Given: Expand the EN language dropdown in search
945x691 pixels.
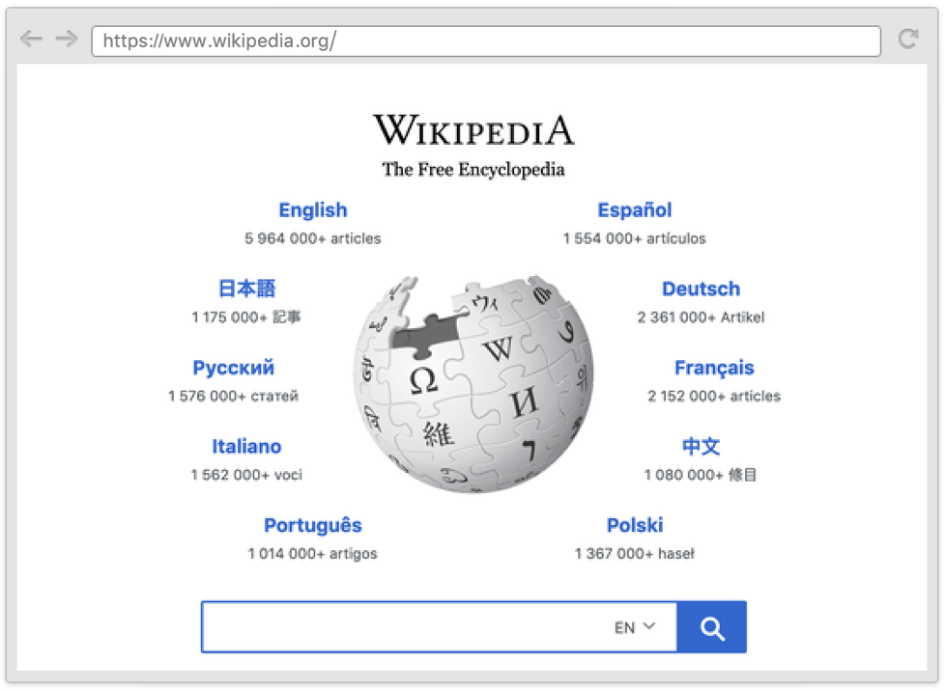Looking at the screenshot, I should [x=634, y=627].
